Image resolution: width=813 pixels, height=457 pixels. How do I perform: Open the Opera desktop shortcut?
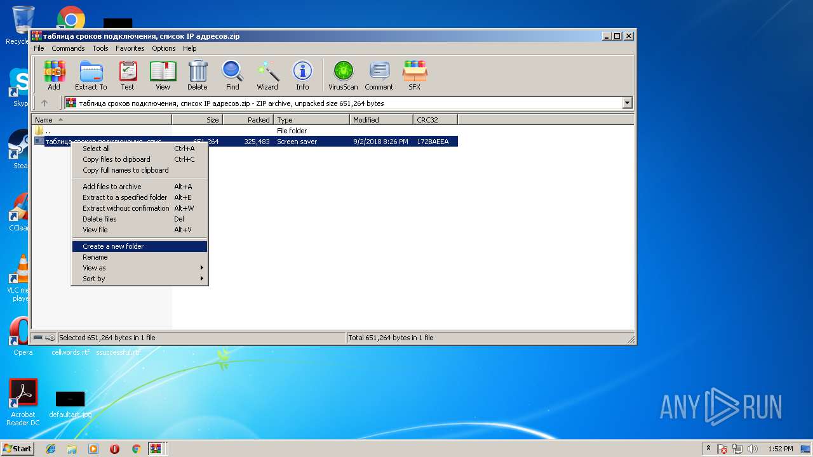(22, 335)
